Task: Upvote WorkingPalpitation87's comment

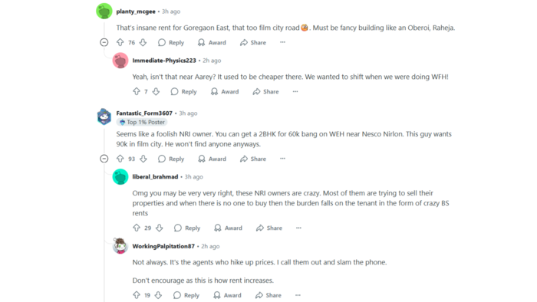Action: (137, 295)
